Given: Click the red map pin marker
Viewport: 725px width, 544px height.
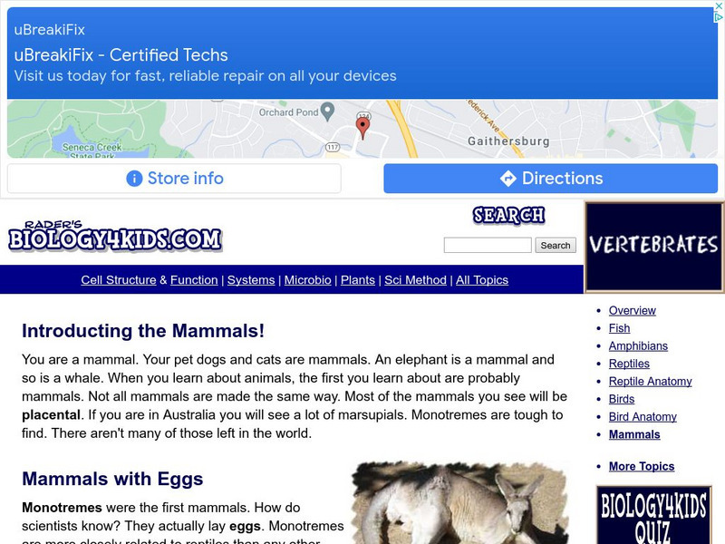Looking at the screenshot, I should click(x=363, y=127).
